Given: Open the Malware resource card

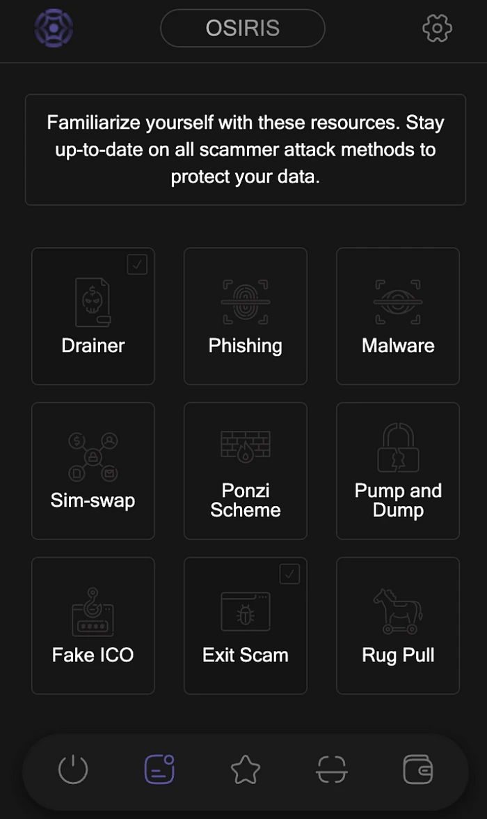Looking at the screenshot, I should [x=398, y=316].
